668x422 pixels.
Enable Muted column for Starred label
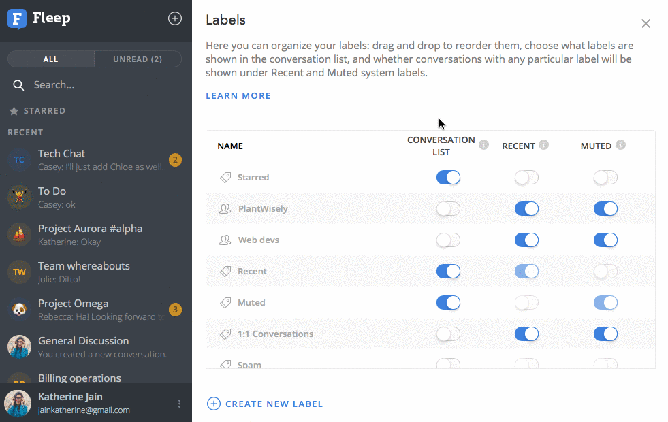coord(605,177)
